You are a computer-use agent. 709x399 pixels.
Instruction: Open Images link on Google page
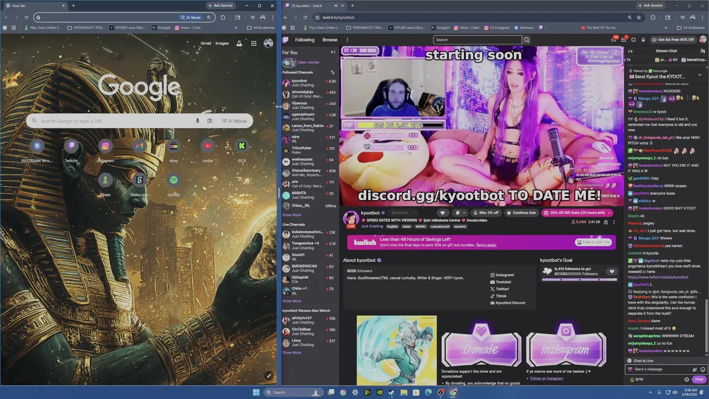(x=222, y=43)
